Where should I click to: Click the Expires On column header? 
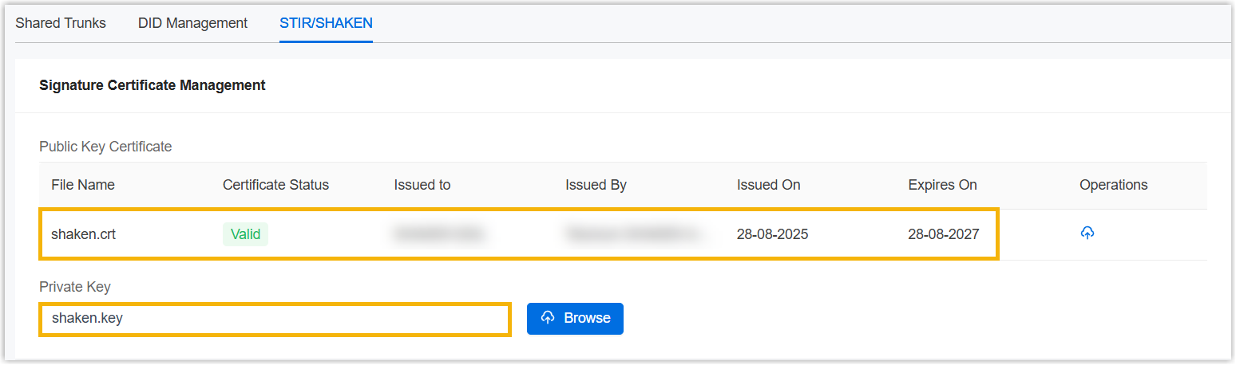[942, 185]
